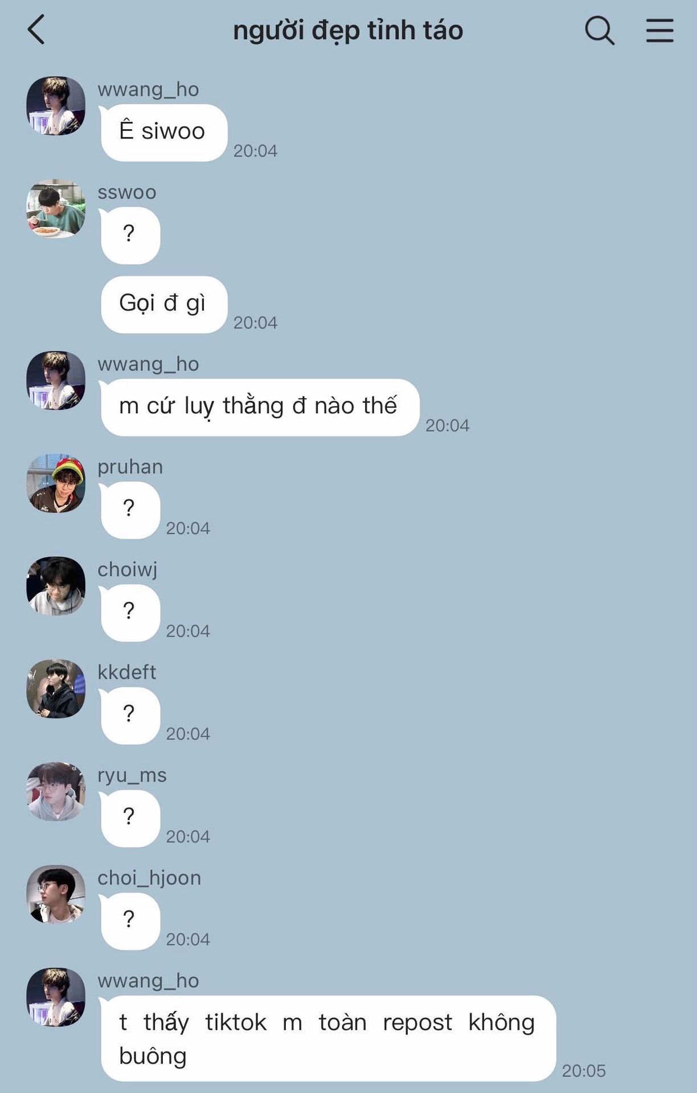The height and width of the screenshot is (1093, 697).
Task: Tap the group title người đẹp tỉnh táo
Action: (348, 30)
